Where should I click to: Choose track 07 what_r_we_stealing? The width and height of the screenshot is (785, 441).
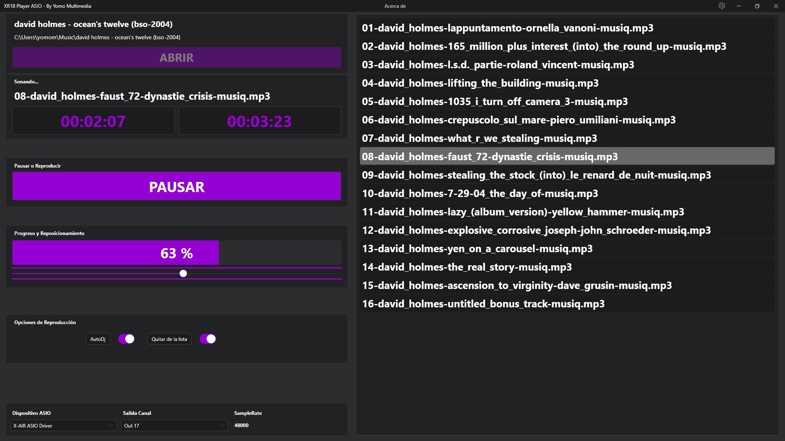[x=479, y=138]
